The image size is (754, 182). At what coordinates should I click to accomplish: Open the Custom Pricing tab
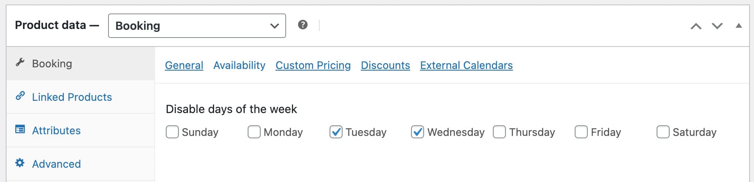(x=313, y=65)
